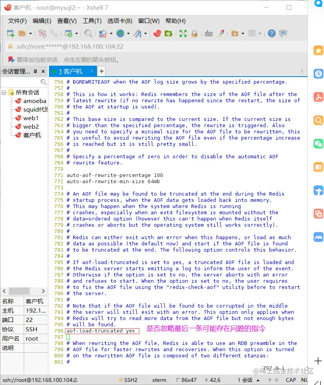Expand the grayed layout dropdown arrow
Screen dimensions: 324x385
[x=260, y=33]
